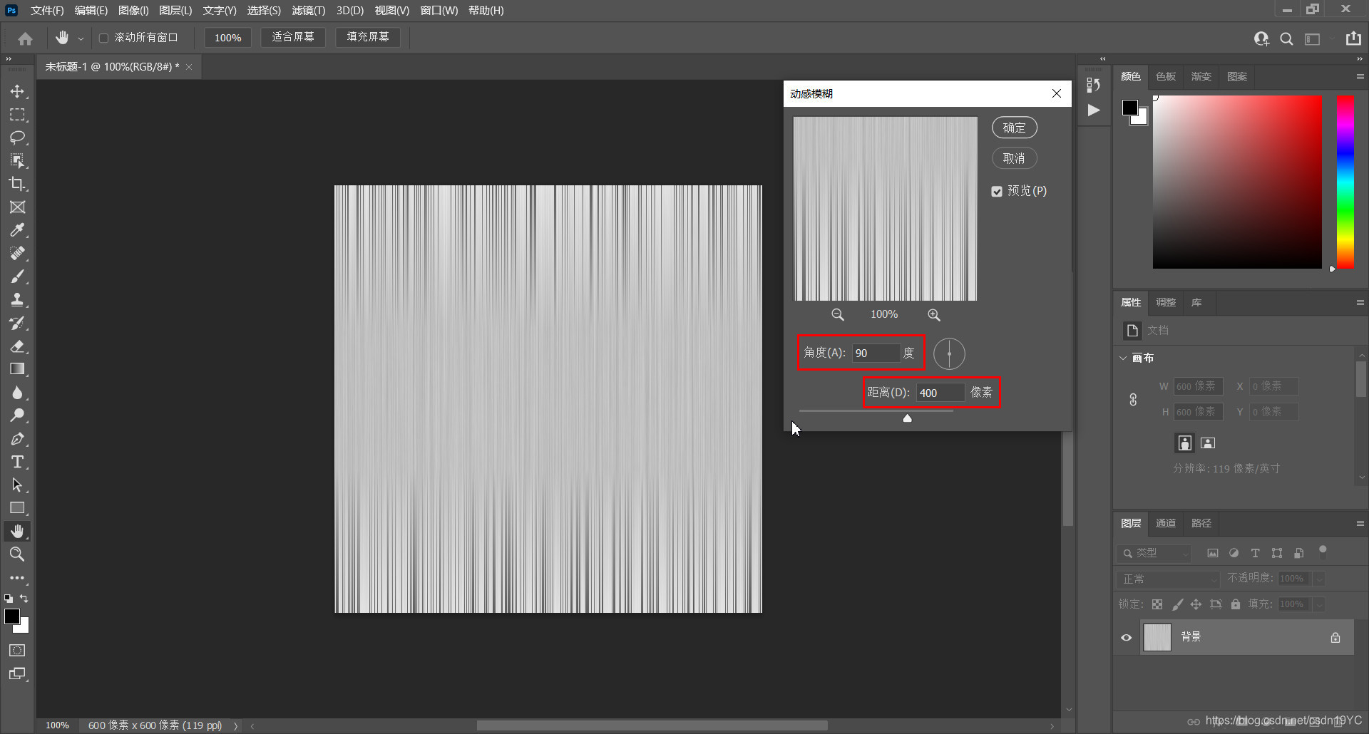Switch to the 调整 tab
1369x734 pixels.
[x=1166, y=303]
